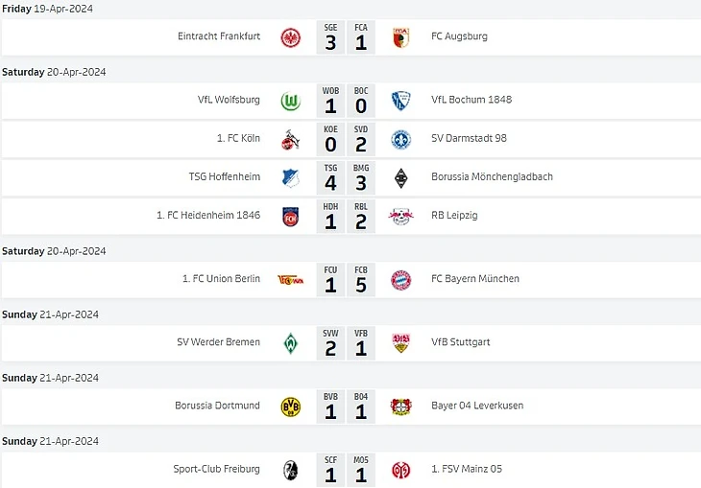Click the 1. FC Köln crest
This screenshot has height=488, width=701.
click(x=290, y=139)
